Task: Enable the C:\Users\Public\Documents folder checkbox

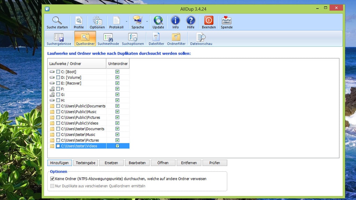Action: [x=58, y=106]
